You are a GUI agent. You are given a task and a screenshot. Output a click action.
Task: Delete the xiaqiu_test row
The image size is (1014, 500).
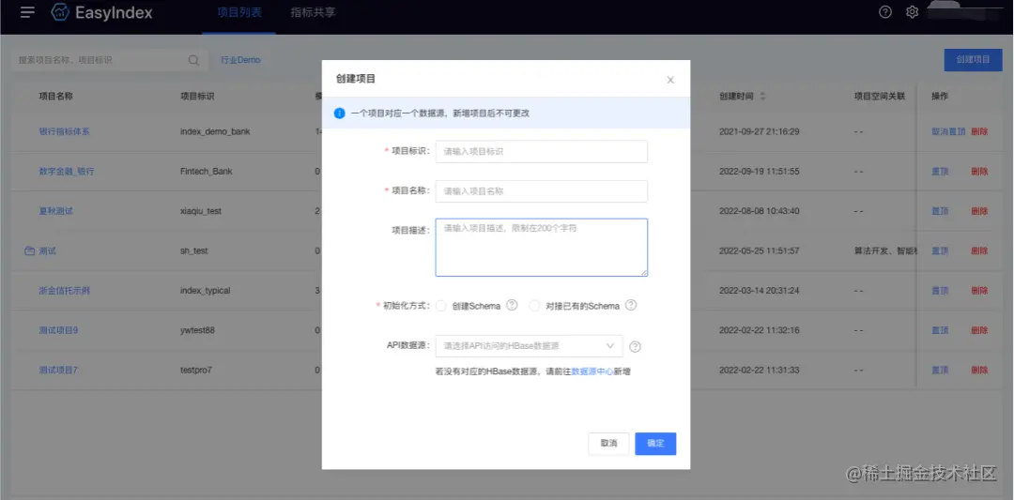[x=979, y=210]
